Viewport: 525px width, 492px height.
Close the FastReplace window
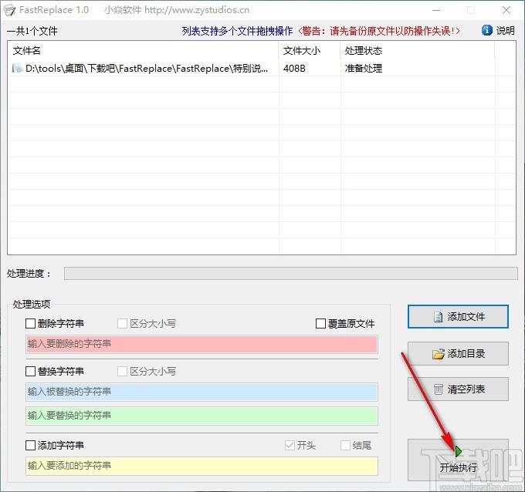(x=506, y=10)
